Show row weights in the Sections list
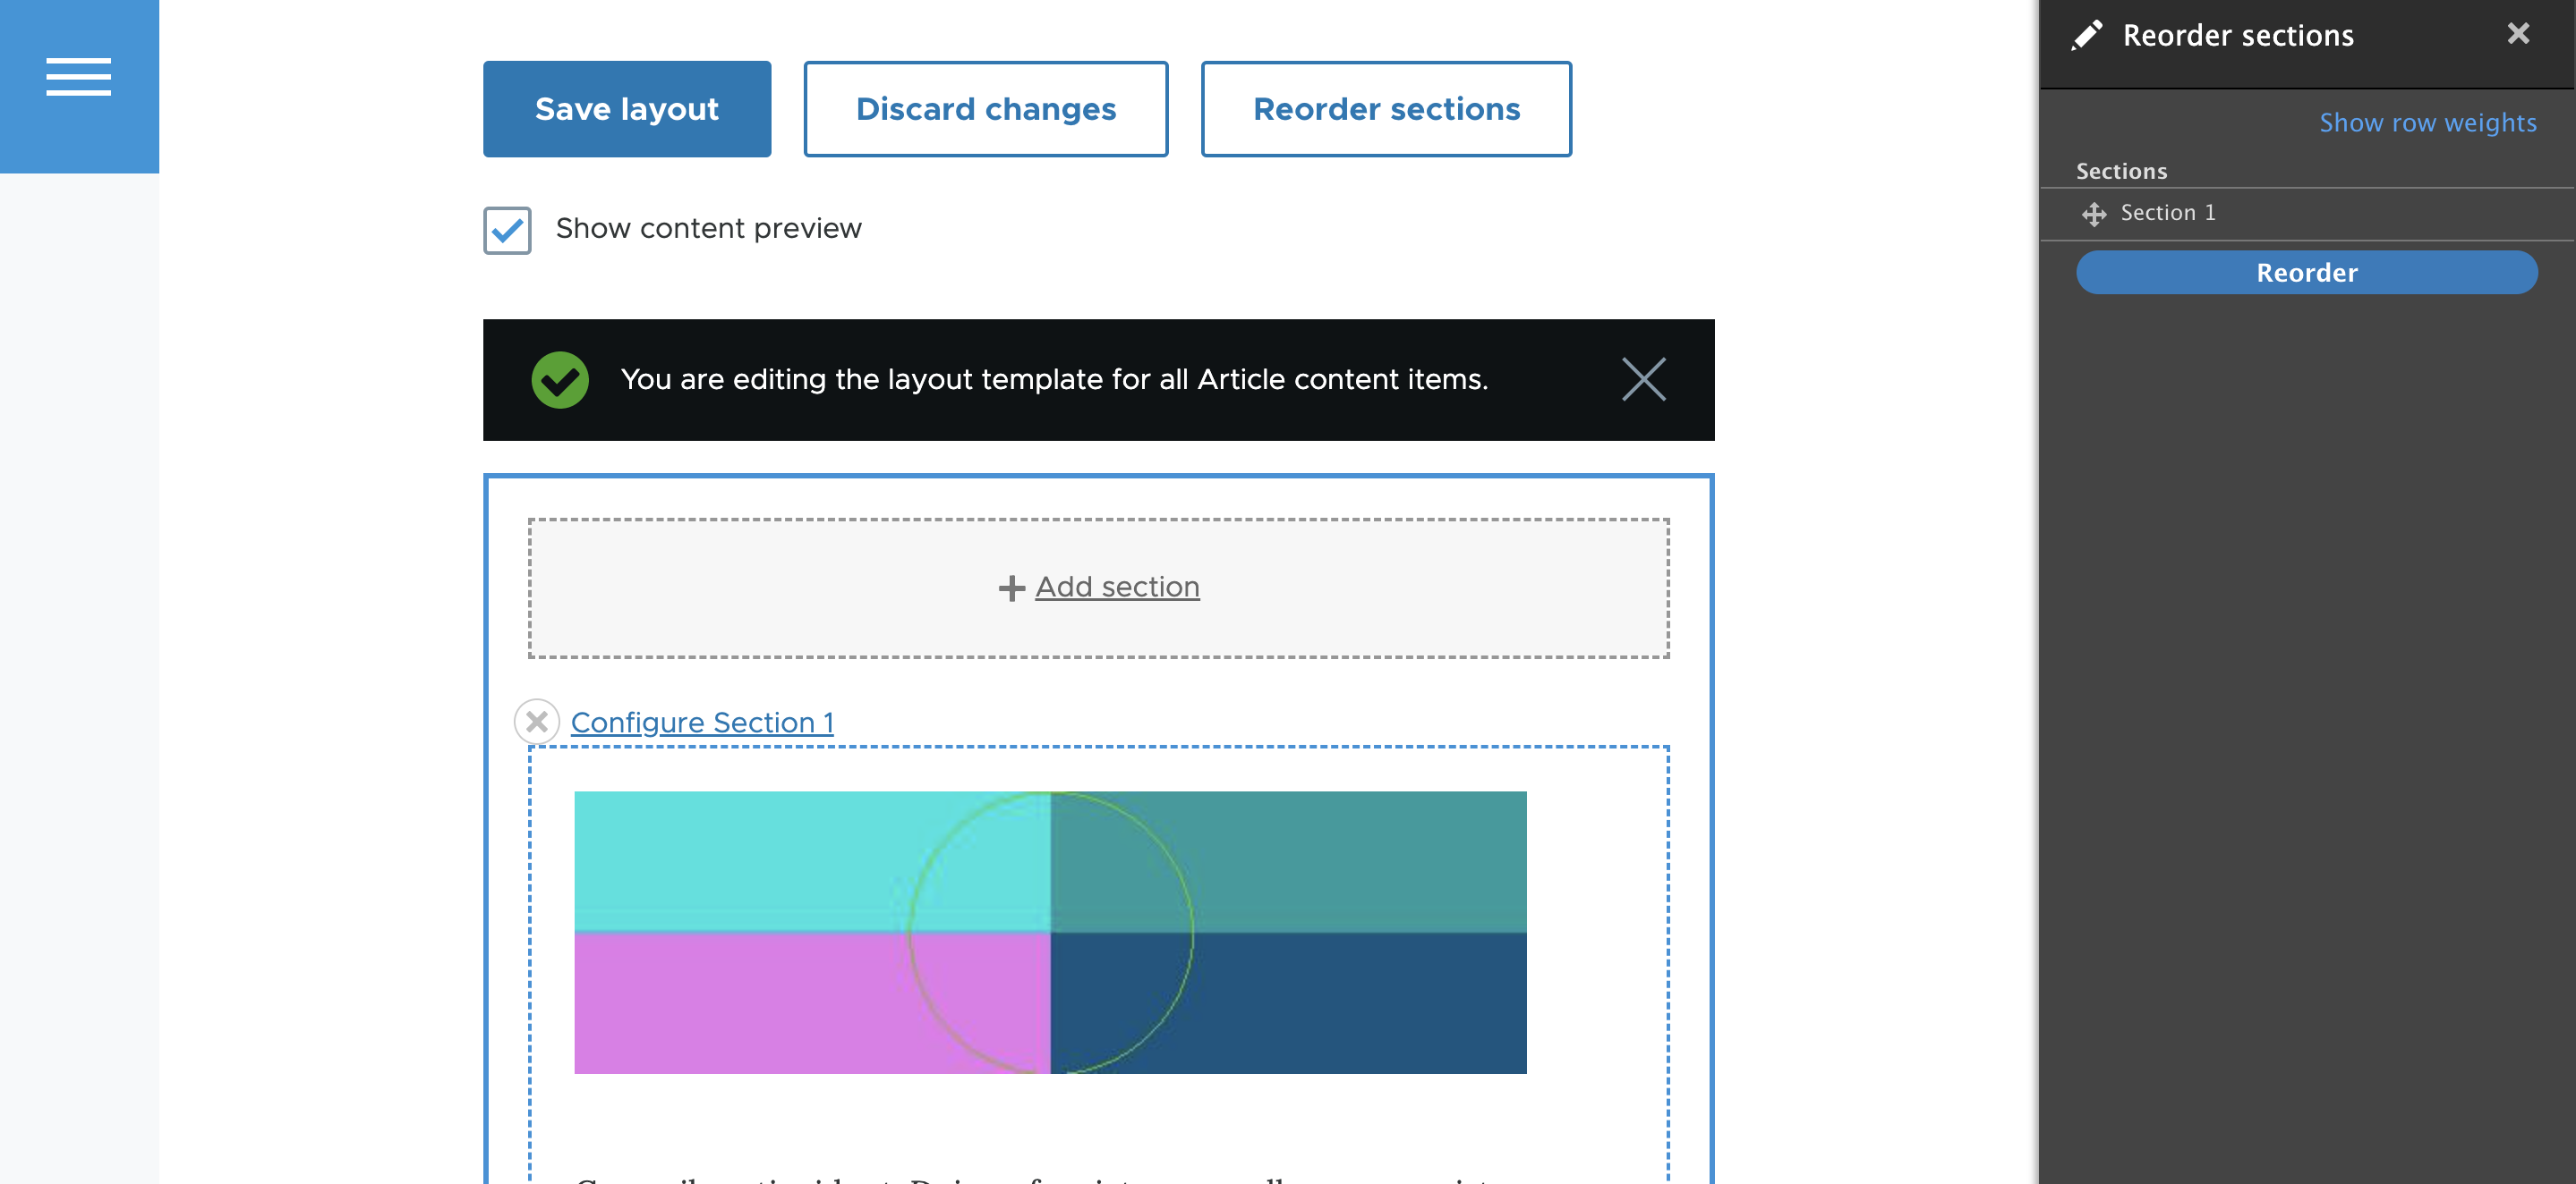Image resolution: width=2576 pixels, height=1184 pixels. (x=2428, y=122)
